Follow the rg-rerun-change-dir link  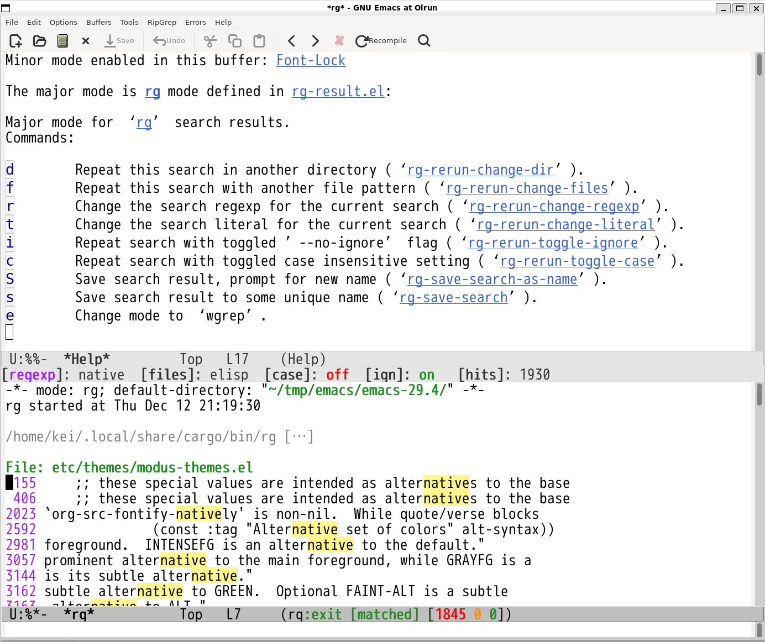480,170
